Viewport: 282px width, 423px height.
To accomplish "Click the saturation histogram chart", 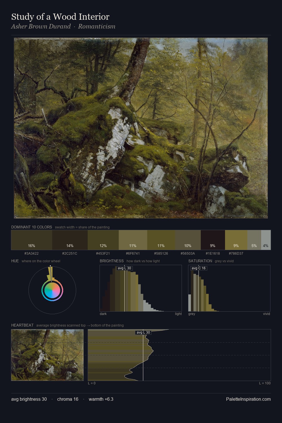I will point(229,288).
